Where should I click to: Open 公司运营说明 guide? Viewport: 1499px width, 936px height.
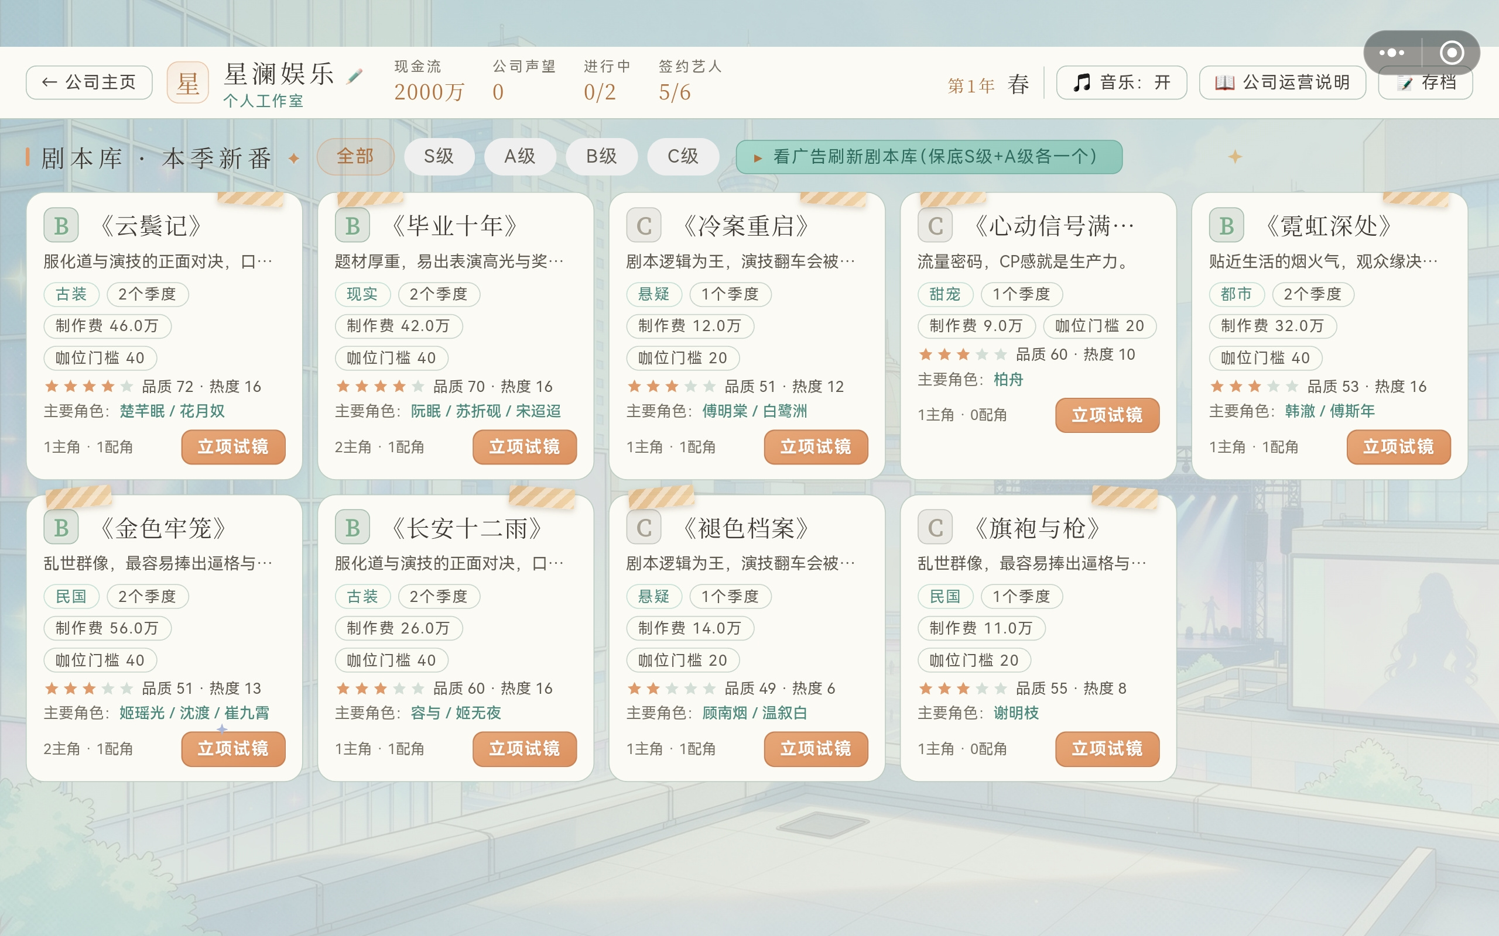[1282, 82]
